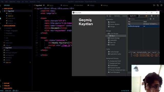Open Service Workers in the DevTools sidebar

click(115, 24)
